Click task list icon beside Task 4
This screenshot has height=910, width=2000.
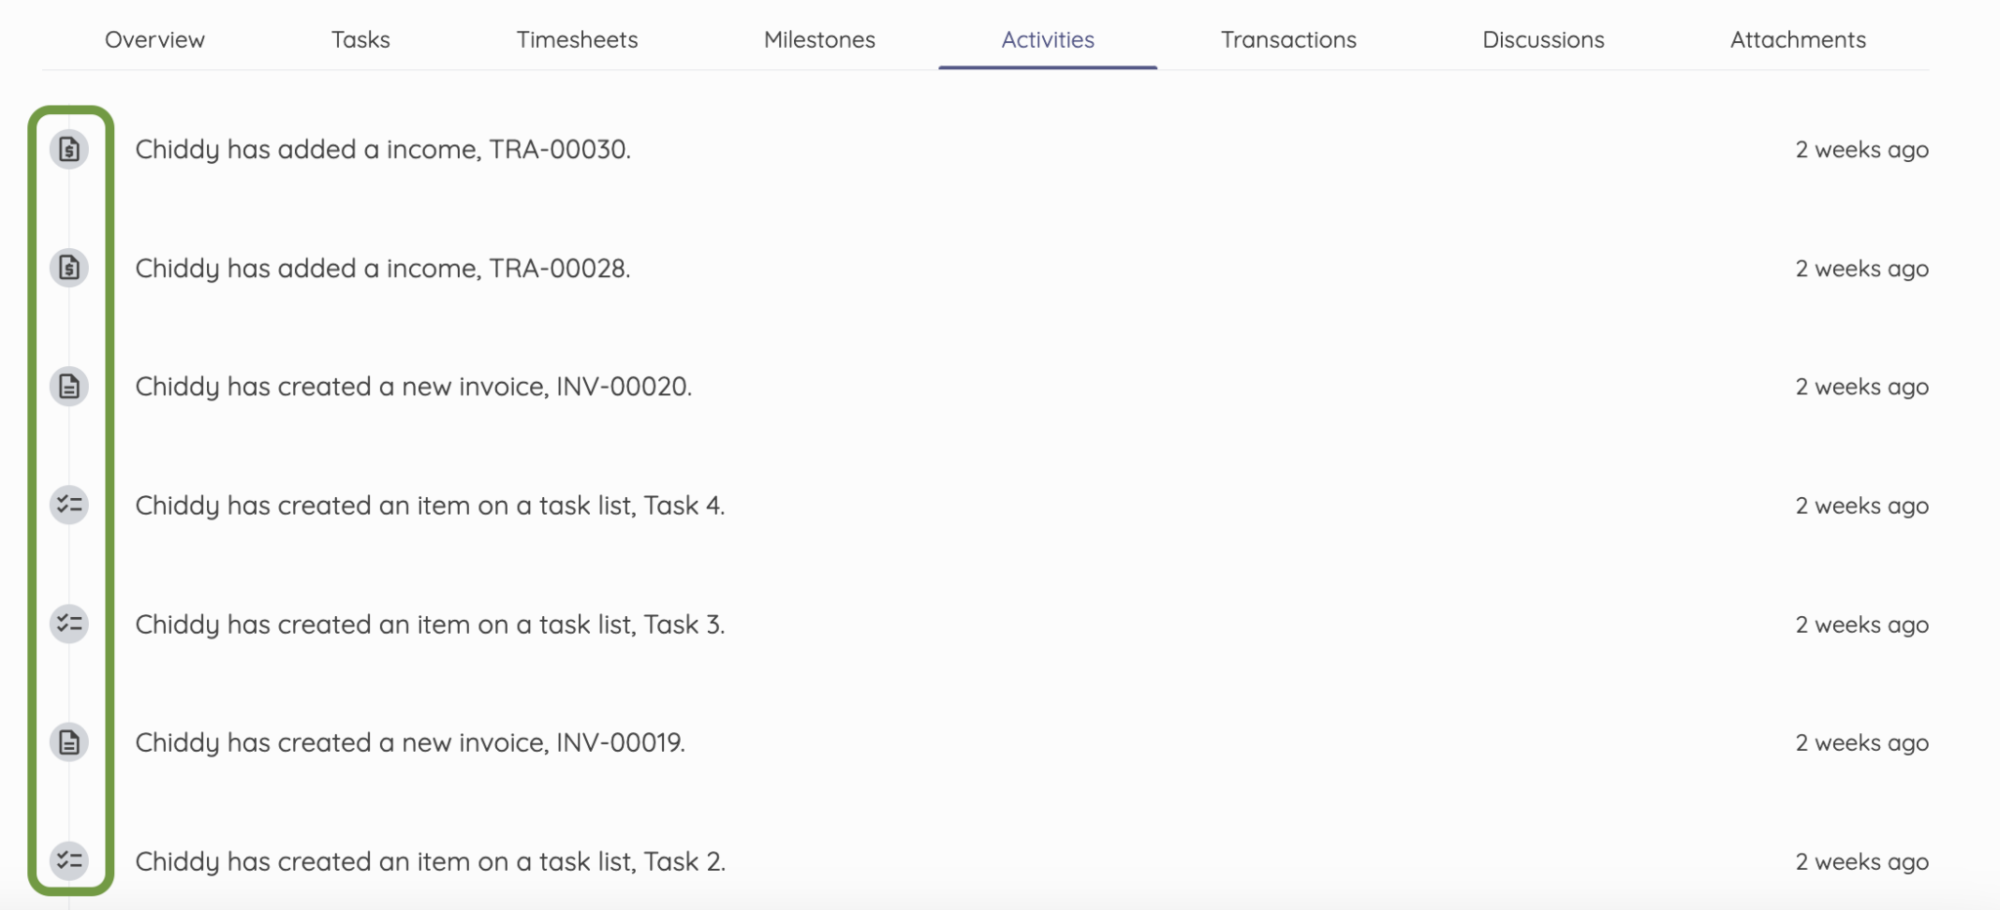69,505
